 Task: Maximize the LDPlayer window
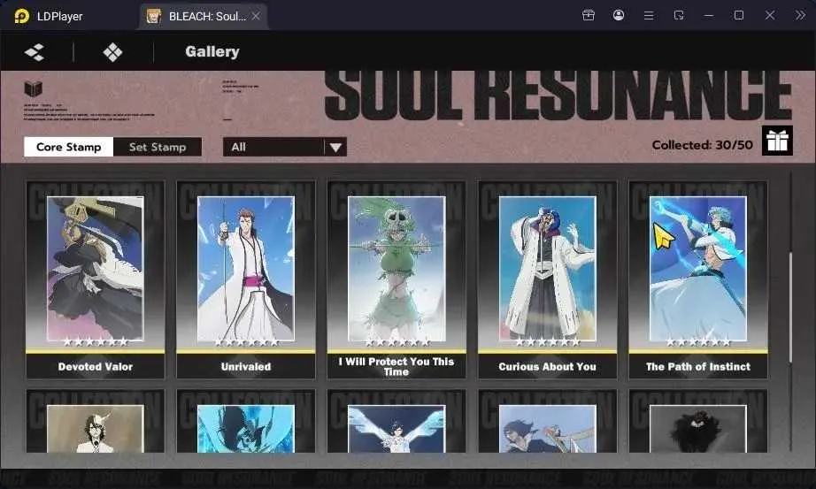point(739,15)
